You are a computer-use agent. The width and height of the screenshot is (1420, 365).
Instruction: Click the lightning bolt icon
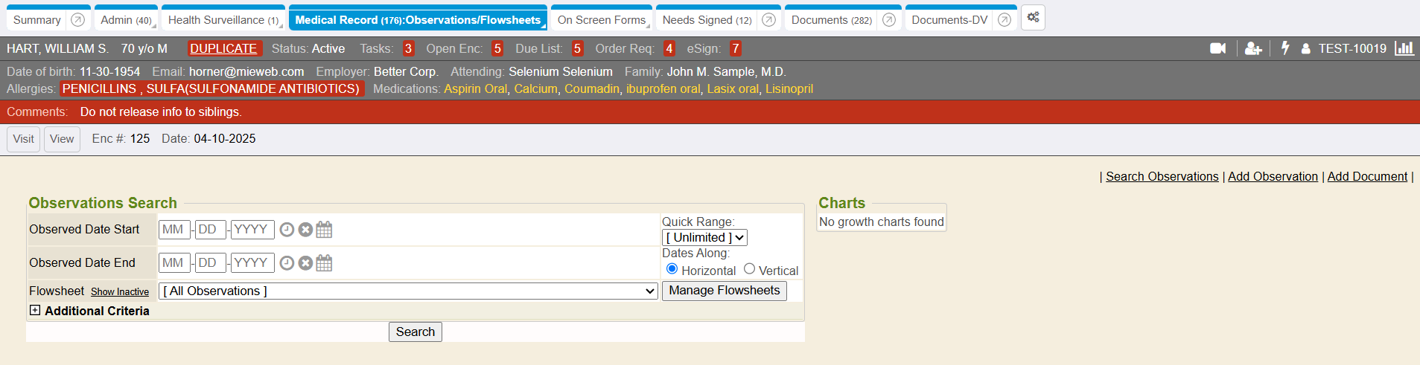[1284, 48]
